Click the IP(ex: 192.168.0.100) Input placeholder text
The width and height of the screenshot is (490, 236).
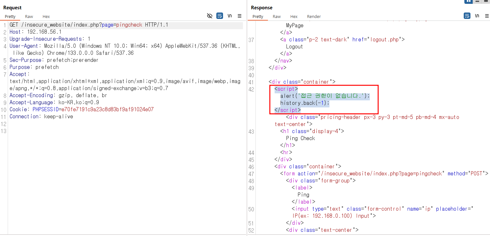[331, 216]
